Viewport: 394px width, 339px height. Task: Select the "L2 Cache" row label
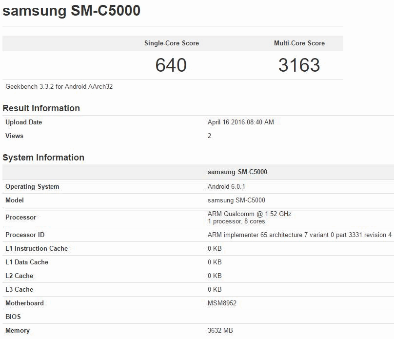tap(20, 276)
